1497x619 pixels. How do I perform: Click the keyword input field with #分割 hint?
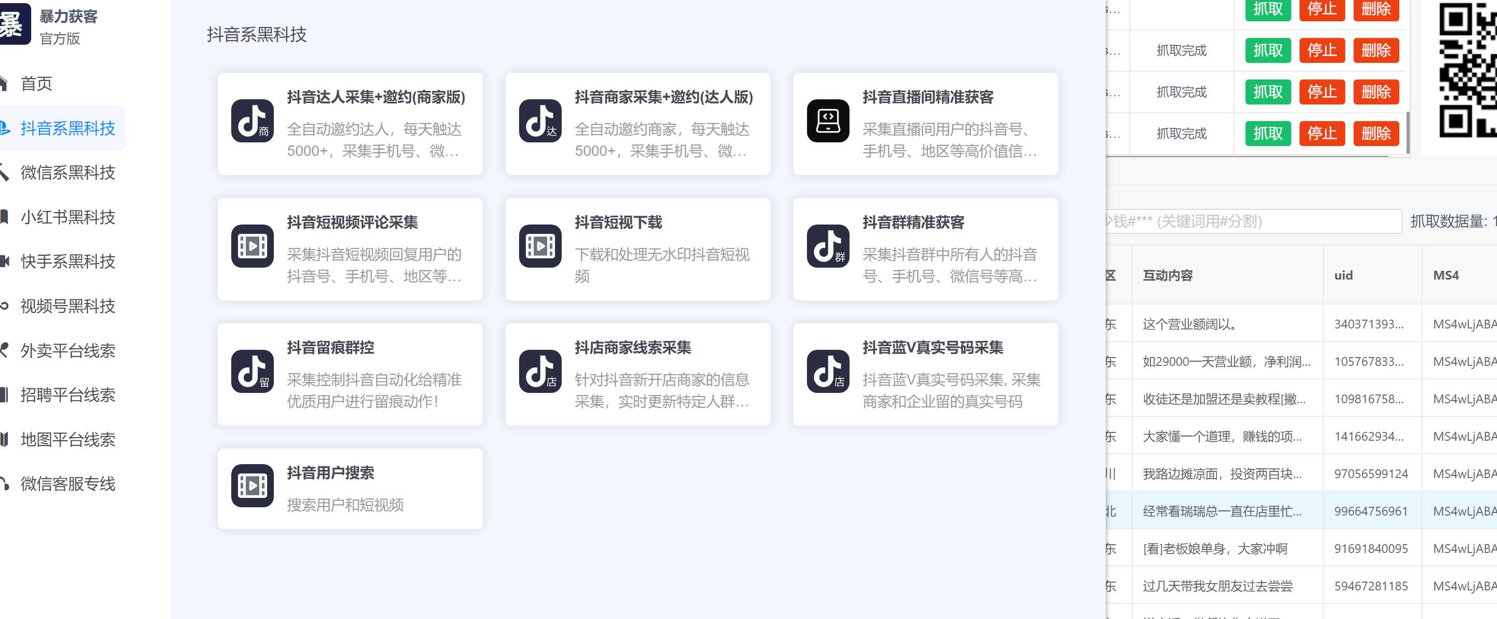click(1221, 221)
